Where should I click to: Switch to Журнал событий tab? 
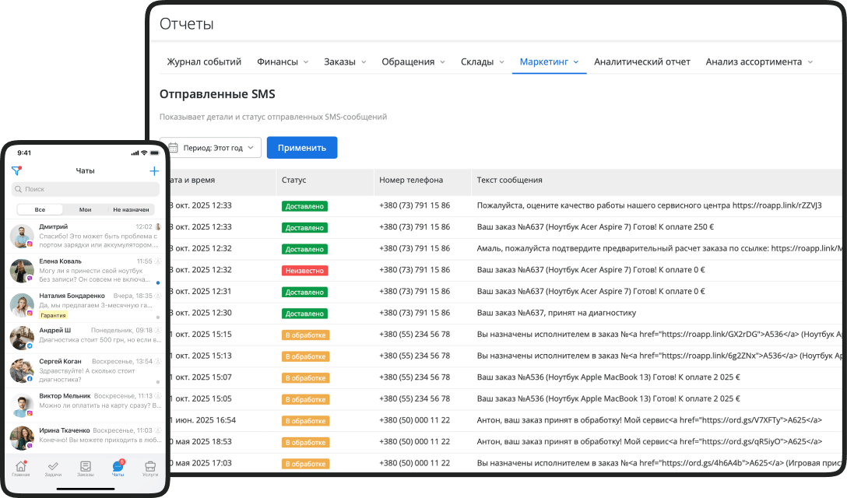[x=204, y=61]
